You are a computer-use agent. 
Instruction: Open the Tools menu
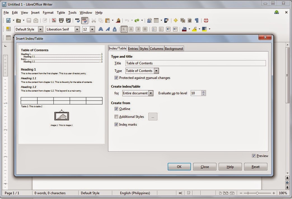click(x=72, y=13)
